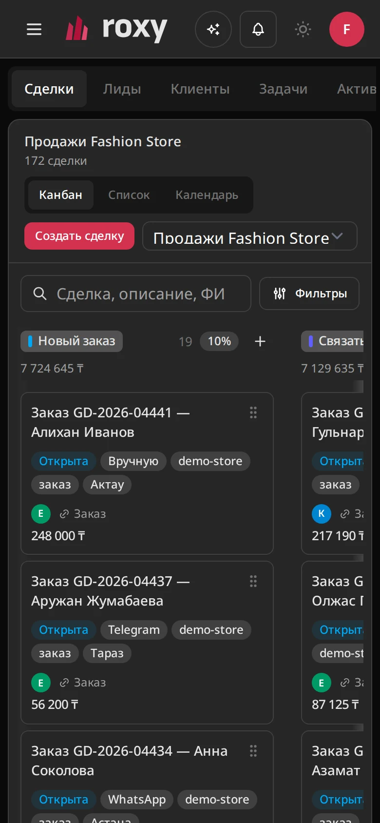380x823 pixels.
Task: Click drag handle on Алихан Иванов card
Action: point(253,412)
